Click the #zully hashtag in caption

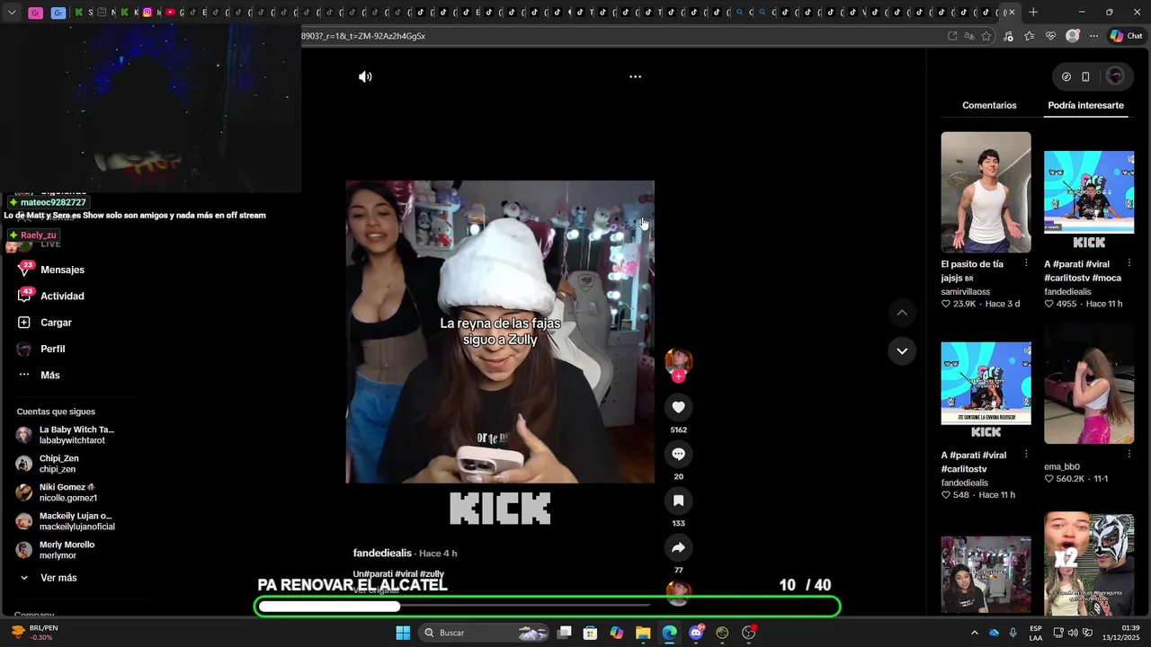(x=433, y=573)
